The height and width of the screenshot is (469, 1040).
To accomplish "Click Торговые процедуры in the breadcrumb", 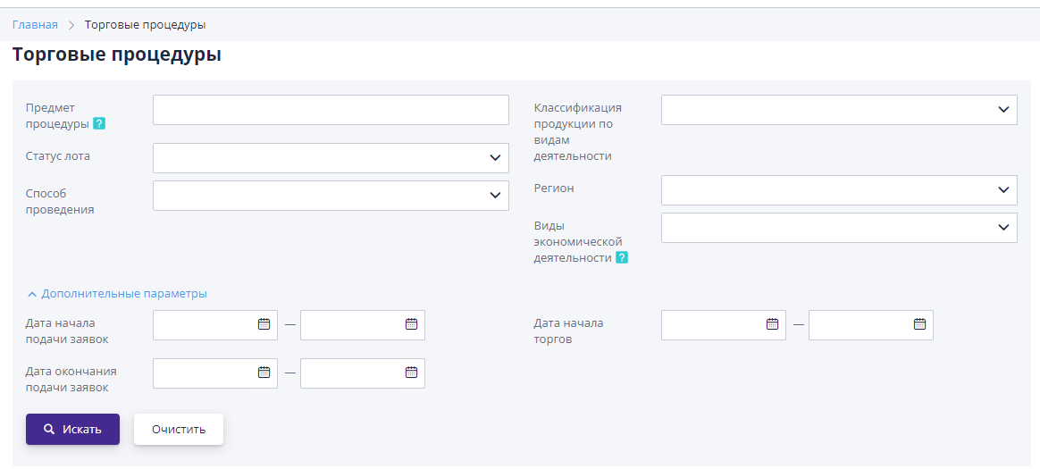I will tap(145, 25).
